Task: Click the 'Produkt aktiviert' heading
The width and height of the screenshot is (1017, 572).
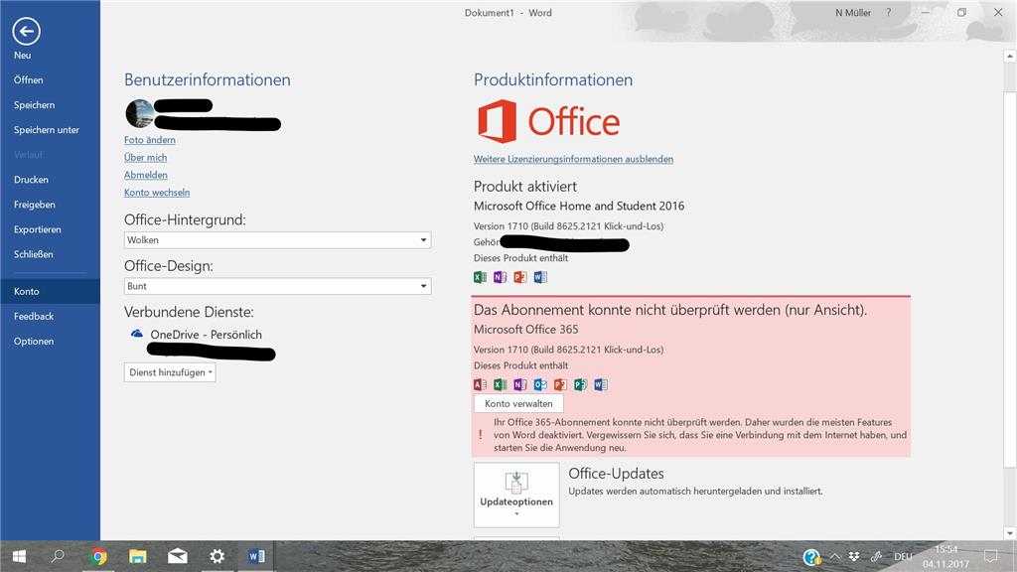Action: [525, 186]
